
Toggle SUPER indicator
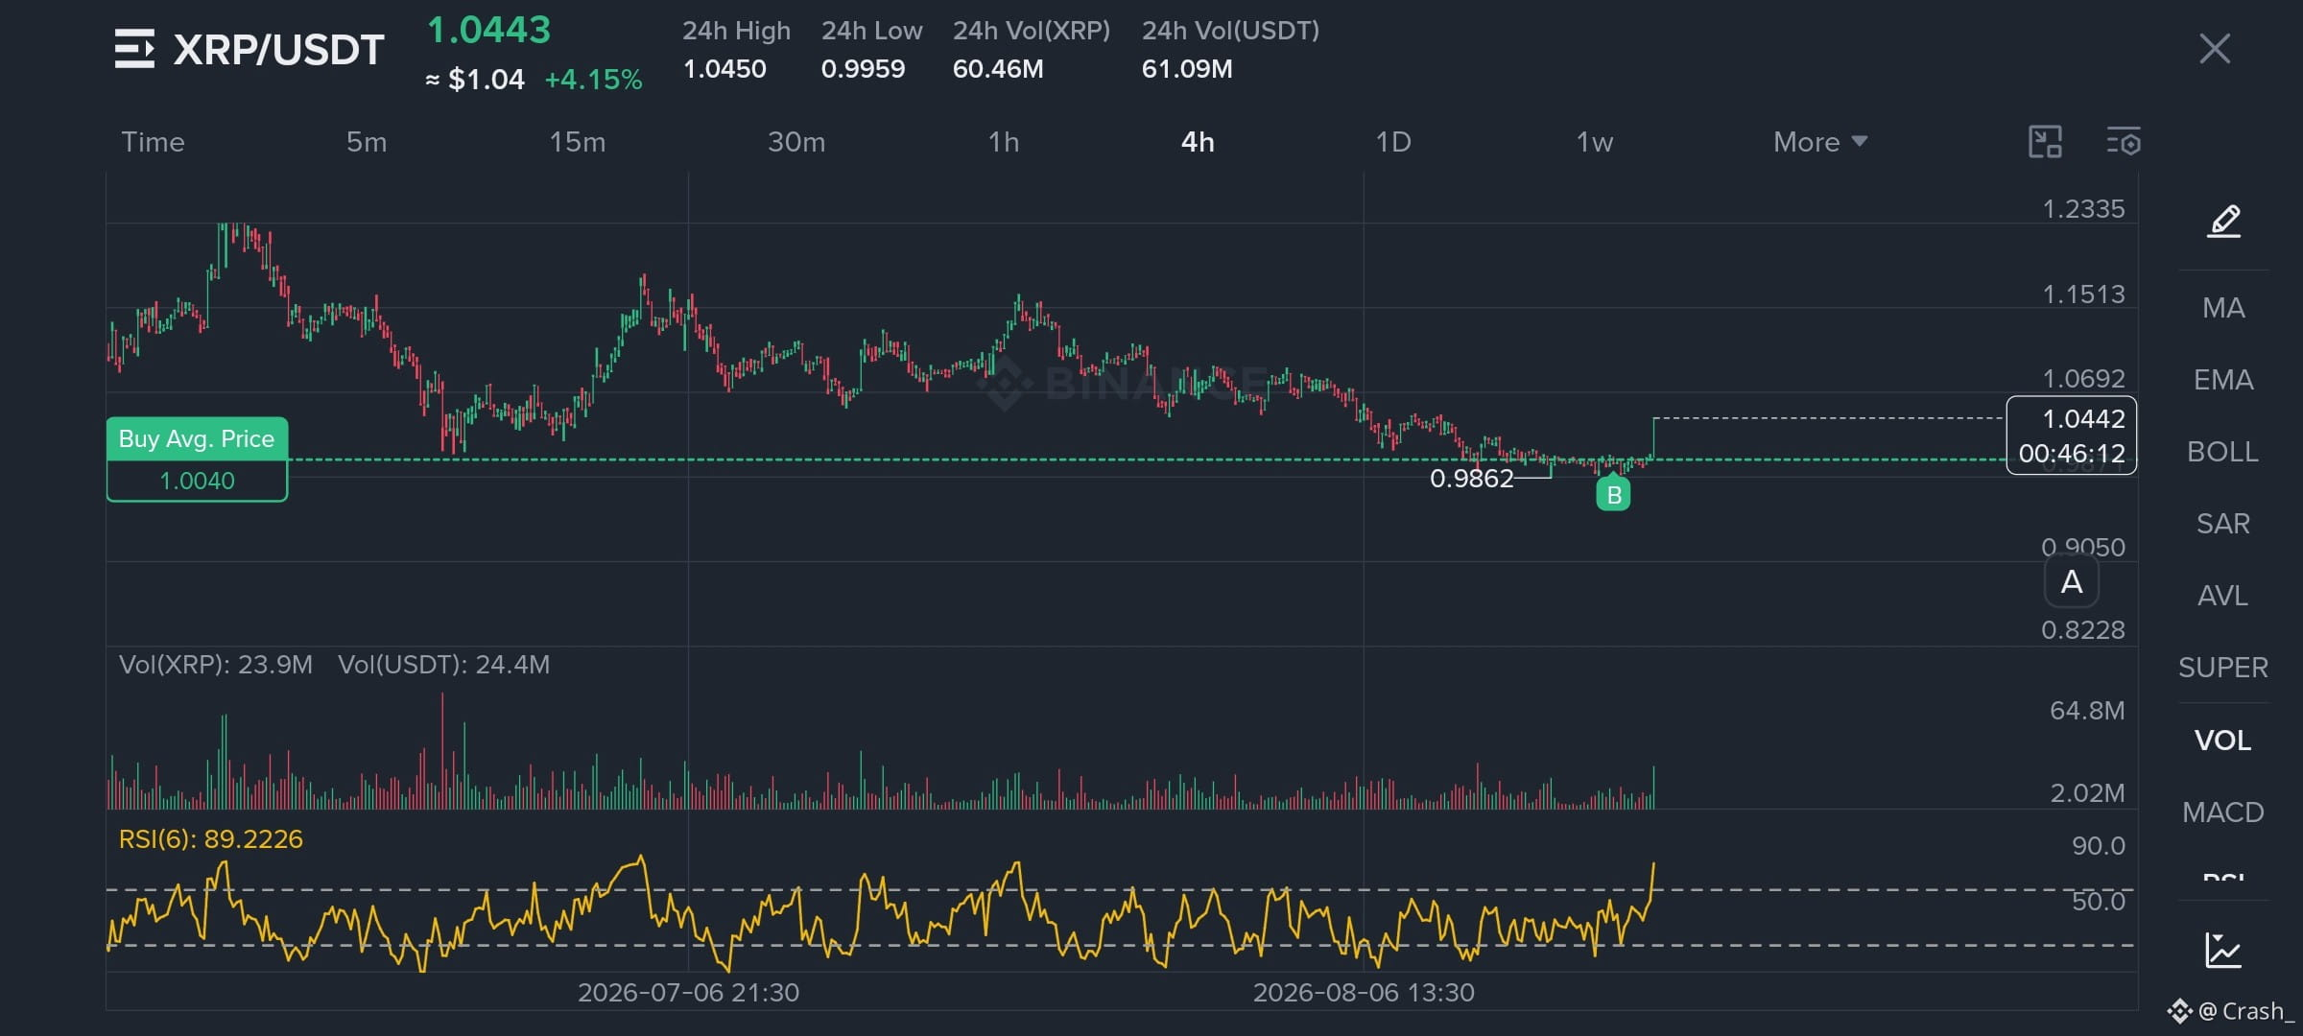(2223, 668)
